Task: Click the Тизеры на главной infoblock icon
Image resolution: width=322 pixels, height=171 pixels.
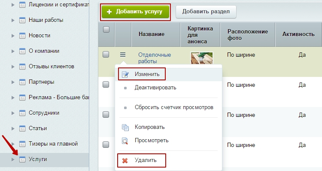Action: [22, 144]
